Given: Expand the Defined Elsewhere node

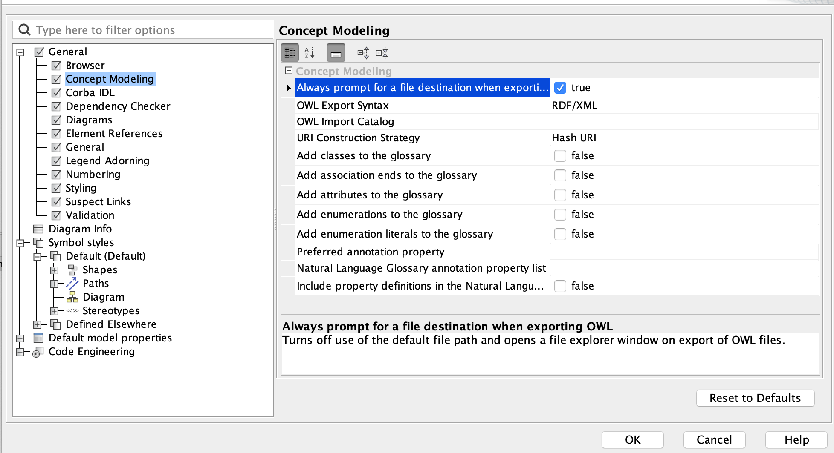Looking at the screenshot, I should [37, 325].
